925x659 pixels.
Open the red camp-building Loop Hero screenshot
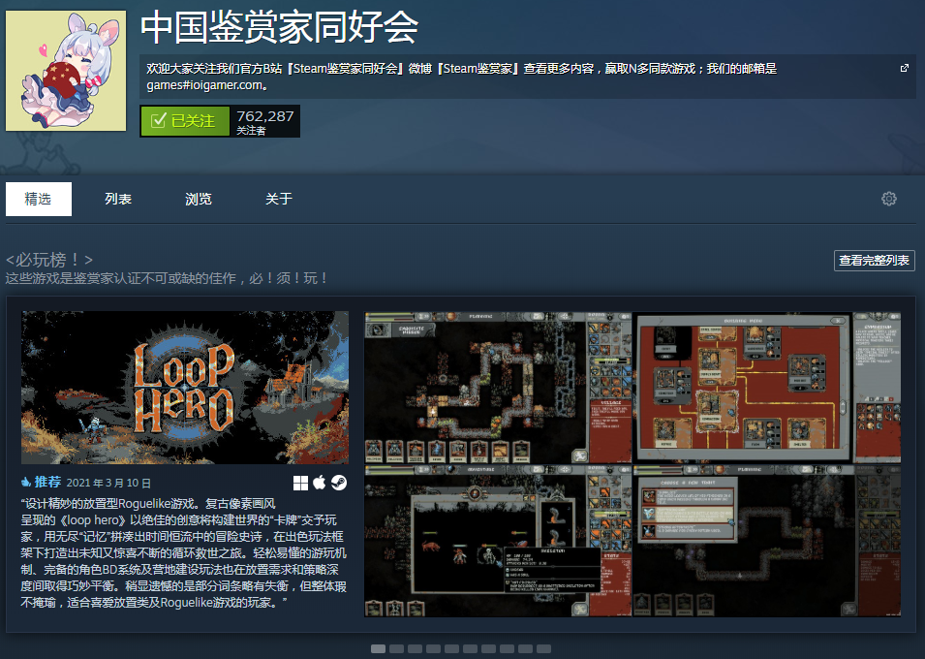pos(767,388)
